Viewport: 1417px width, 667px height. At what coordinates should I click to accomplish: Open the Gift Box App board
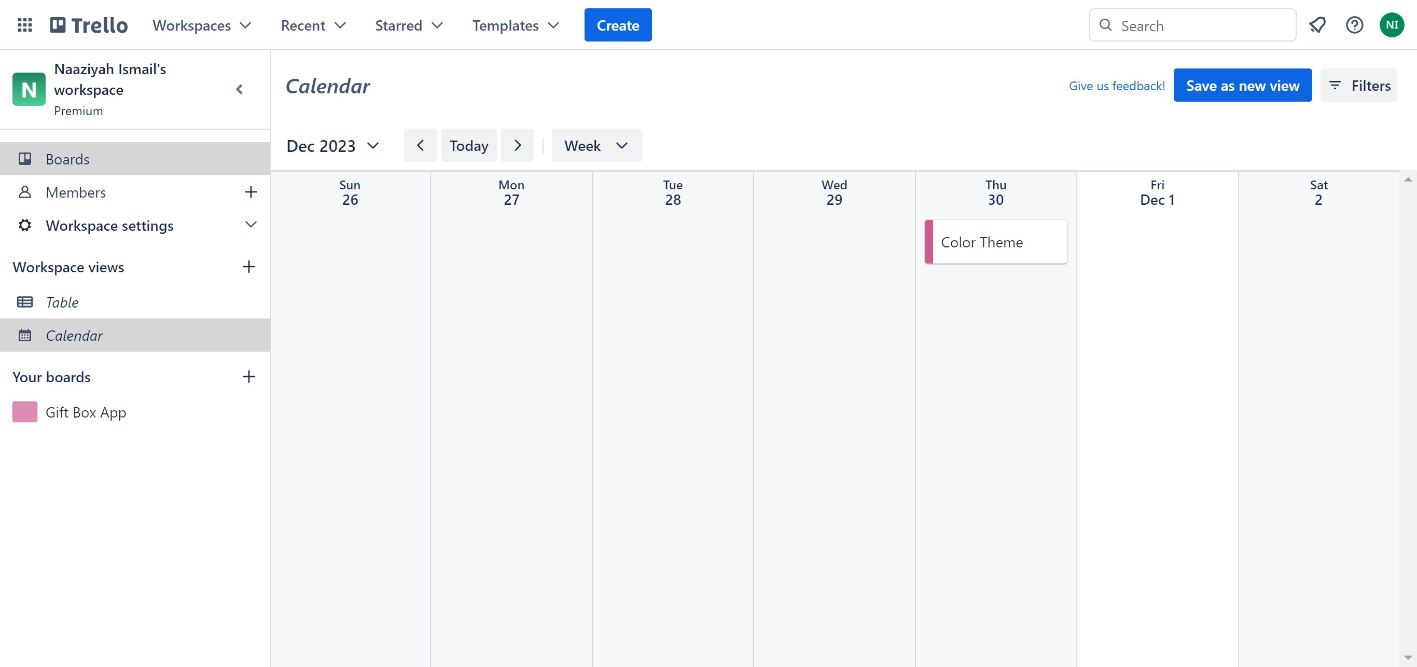135,412
